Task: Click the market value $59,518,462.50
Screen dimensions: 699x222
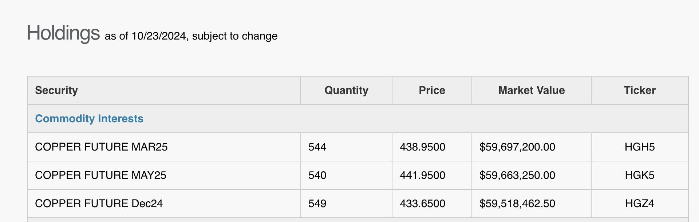Action: [517, 203]
